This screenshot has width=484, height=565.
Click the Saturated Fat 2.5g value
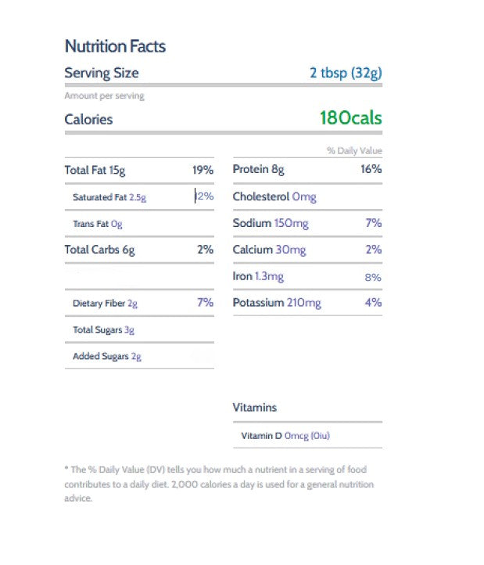click(x=138, y=197)
